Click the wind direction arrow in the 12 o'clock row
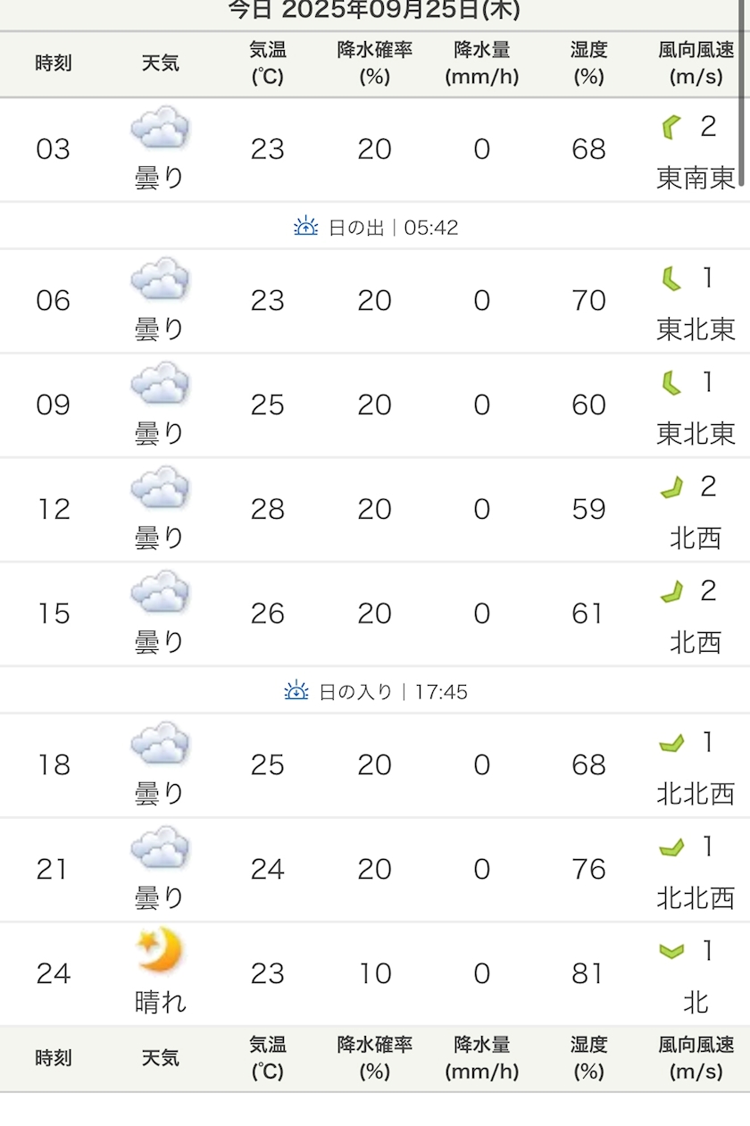 click(671, 488)
